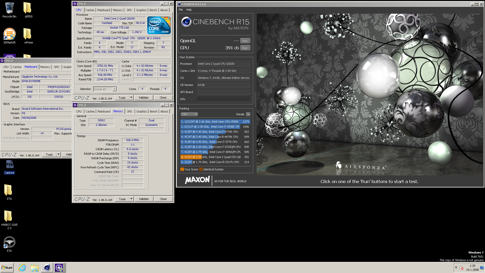Screen dimensions: 485x273
Task: Open SPD tab in CPU-Z Memory window
Action: [x=129, y=111]
